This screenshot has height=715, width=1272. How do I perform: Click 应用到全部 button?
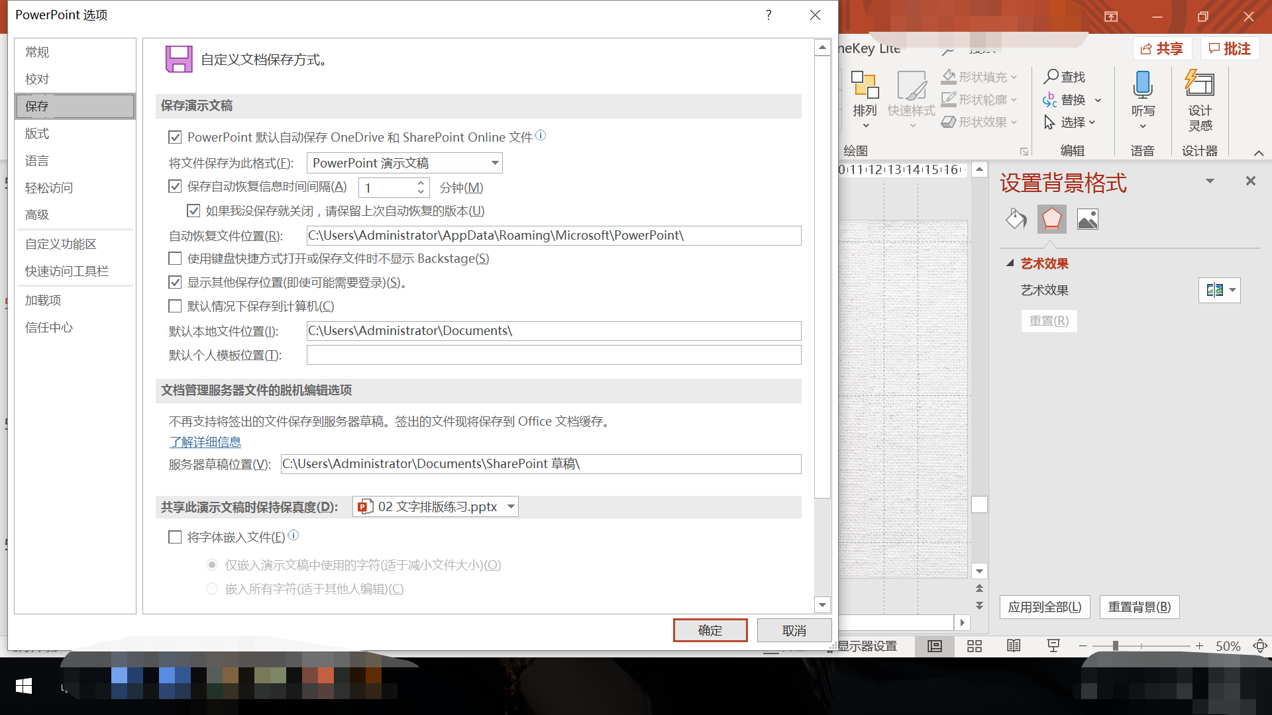[1045, 607]
